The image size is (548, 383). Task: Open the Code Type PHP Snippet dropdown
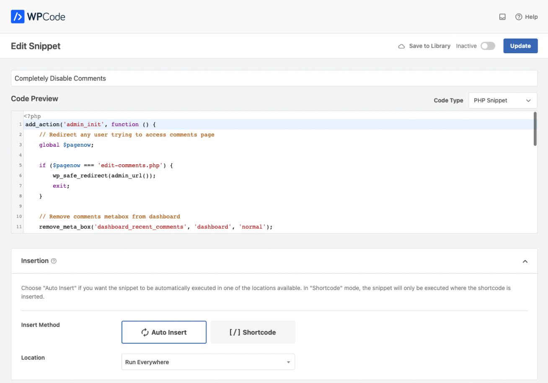click(502, 101)
